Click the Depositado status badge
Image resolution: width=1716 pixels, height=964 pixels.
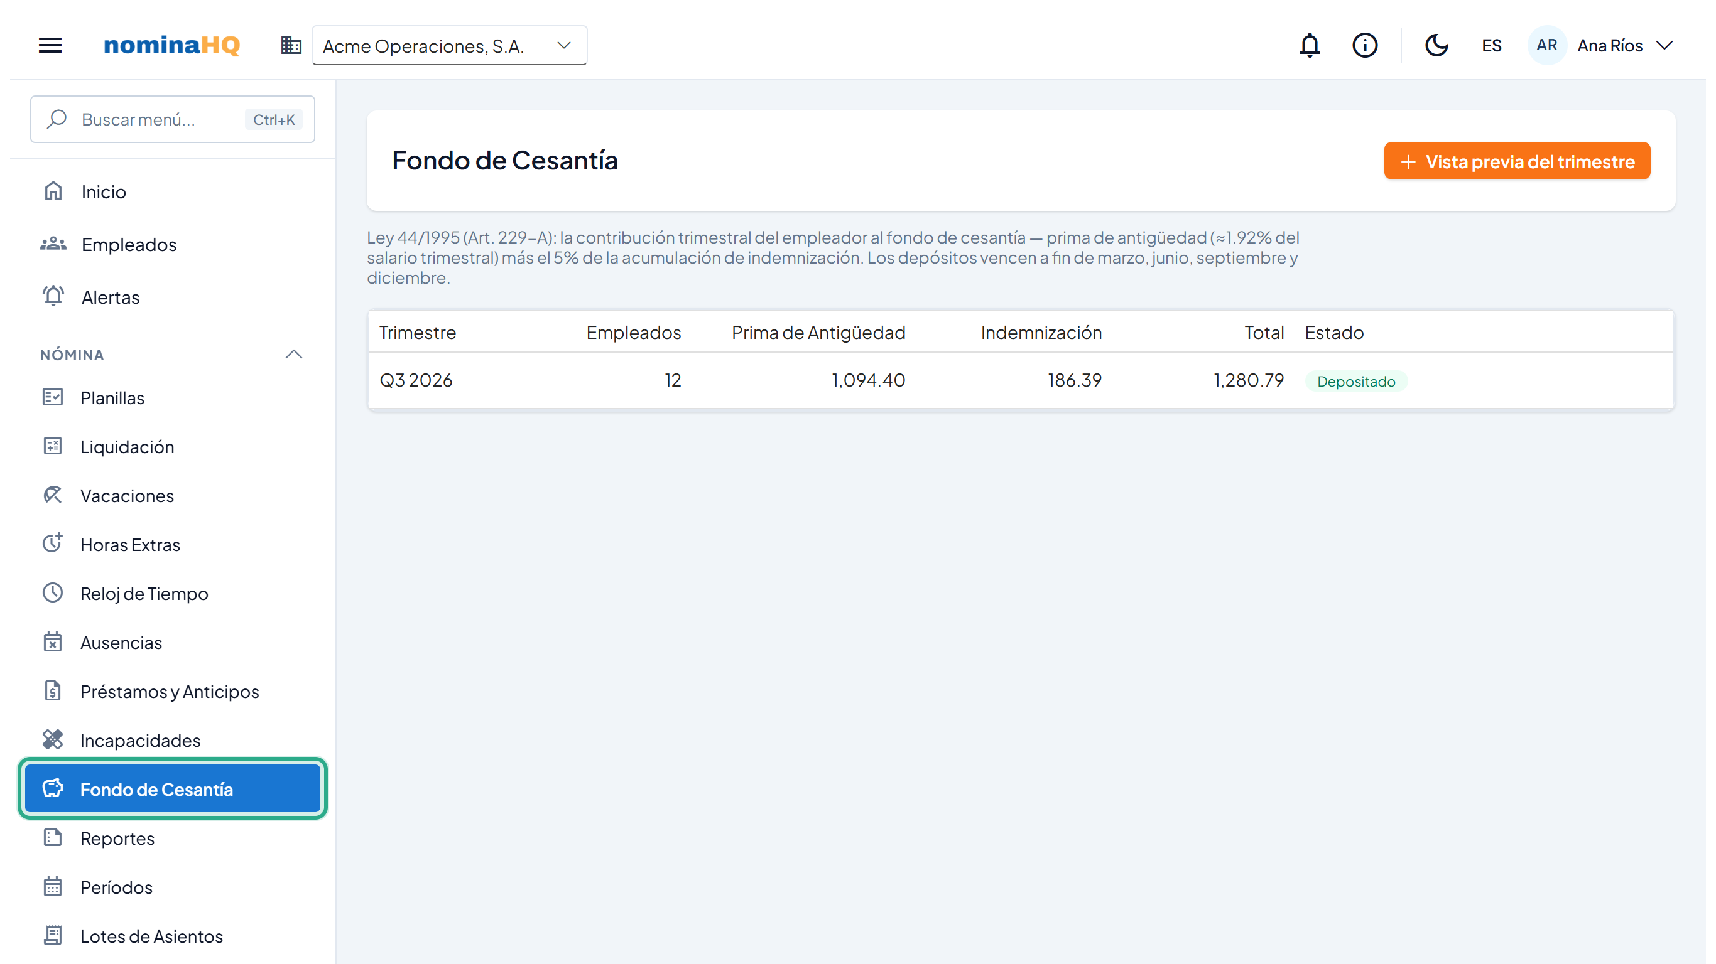(x=1355, y=381)
